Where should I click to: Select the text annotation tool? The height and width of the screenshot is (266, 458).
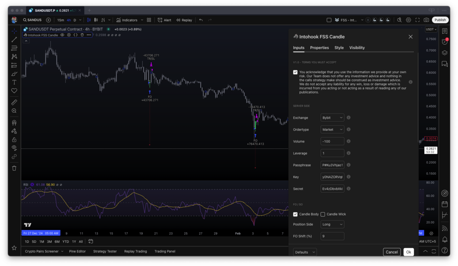click(14, 82)
